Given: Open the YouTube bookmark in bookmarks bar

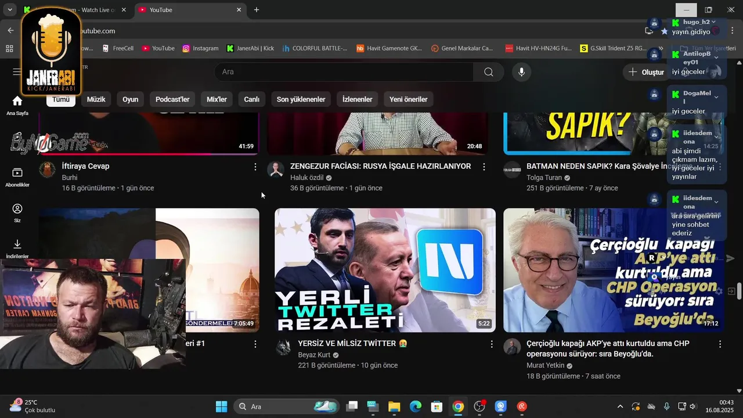Looking at the screenshot, I should point(158,49).
